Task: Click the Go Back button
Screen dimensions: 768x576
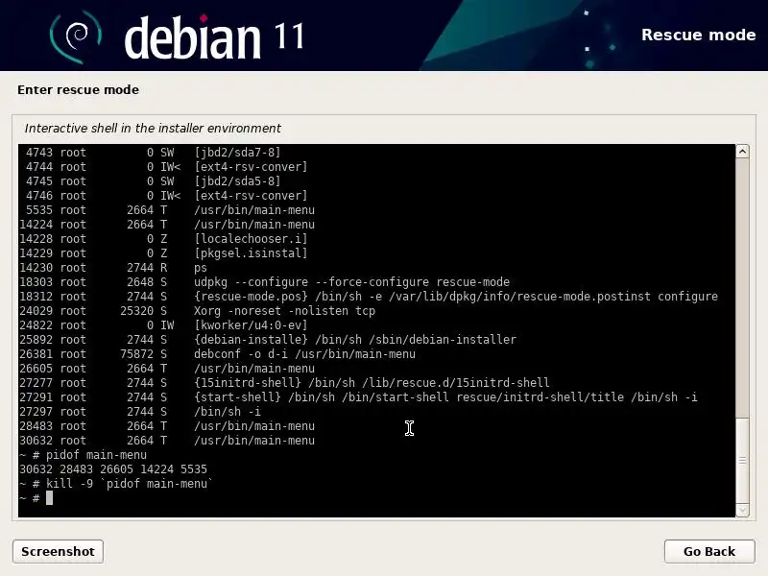Action: (x=709, y=551)
